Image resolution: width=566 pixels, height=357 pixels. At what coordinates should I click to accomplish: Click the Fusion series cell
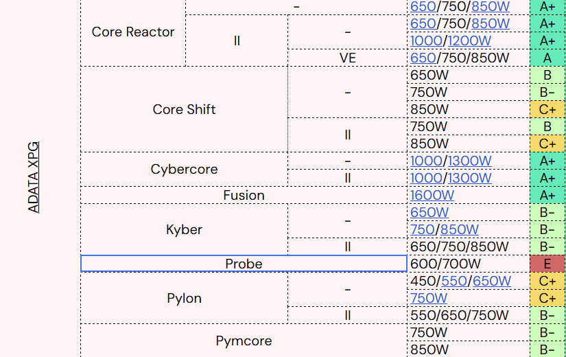244,196
